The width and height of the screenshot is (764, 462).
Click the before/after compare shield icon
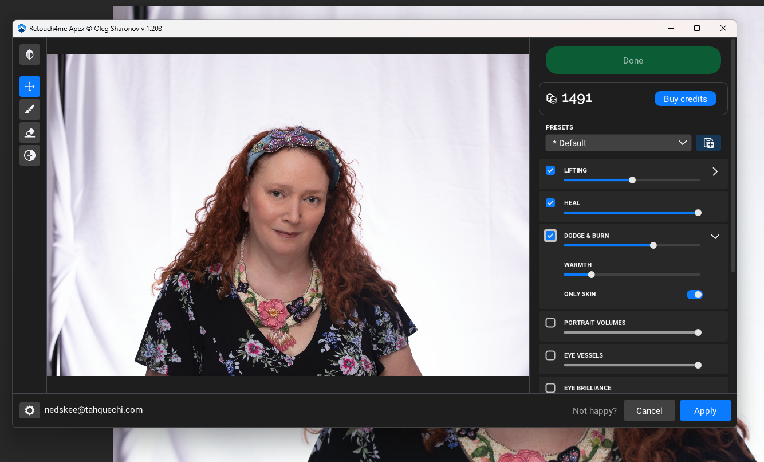(30, 54)
